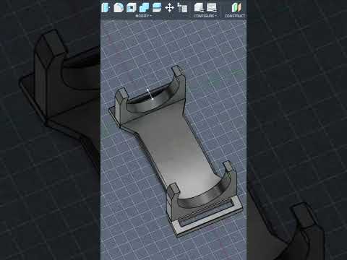
Task: Select the Offset Face tool icon
Action: coord(157,7)
